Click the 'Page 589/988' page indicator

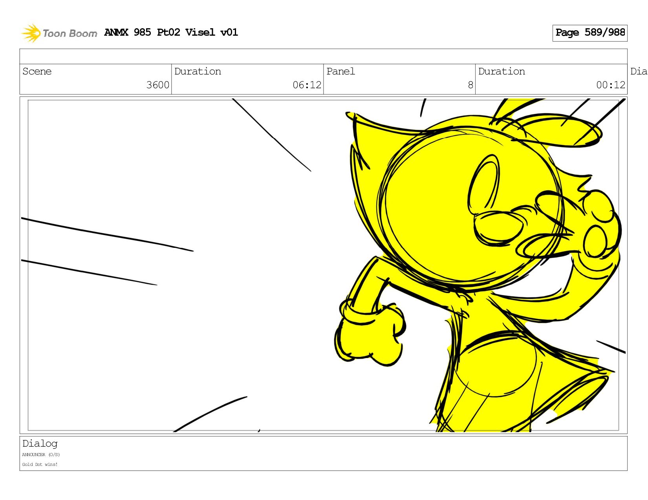590,33
